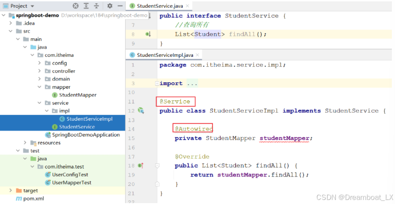Click the implements-method gutter icon on line 18
This screenshot has height=204, width=395.
[x=141, y=165]
